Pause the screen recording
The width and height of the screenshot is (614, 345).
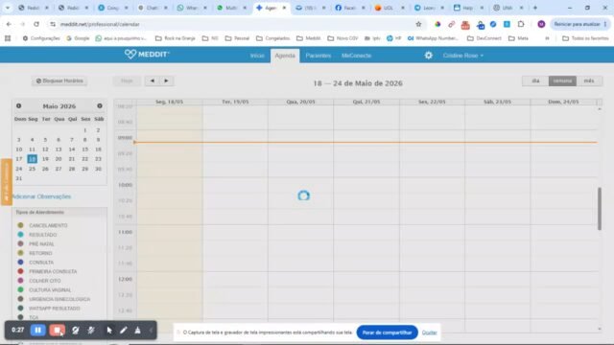click(x=38, y=330)
